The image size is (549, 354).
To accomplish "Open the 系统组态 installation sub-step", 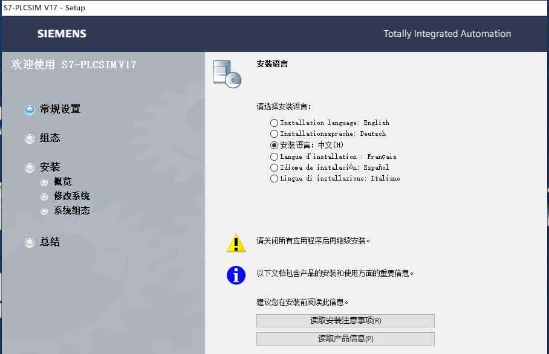I will pyautogui.click(x=44, y=210).
